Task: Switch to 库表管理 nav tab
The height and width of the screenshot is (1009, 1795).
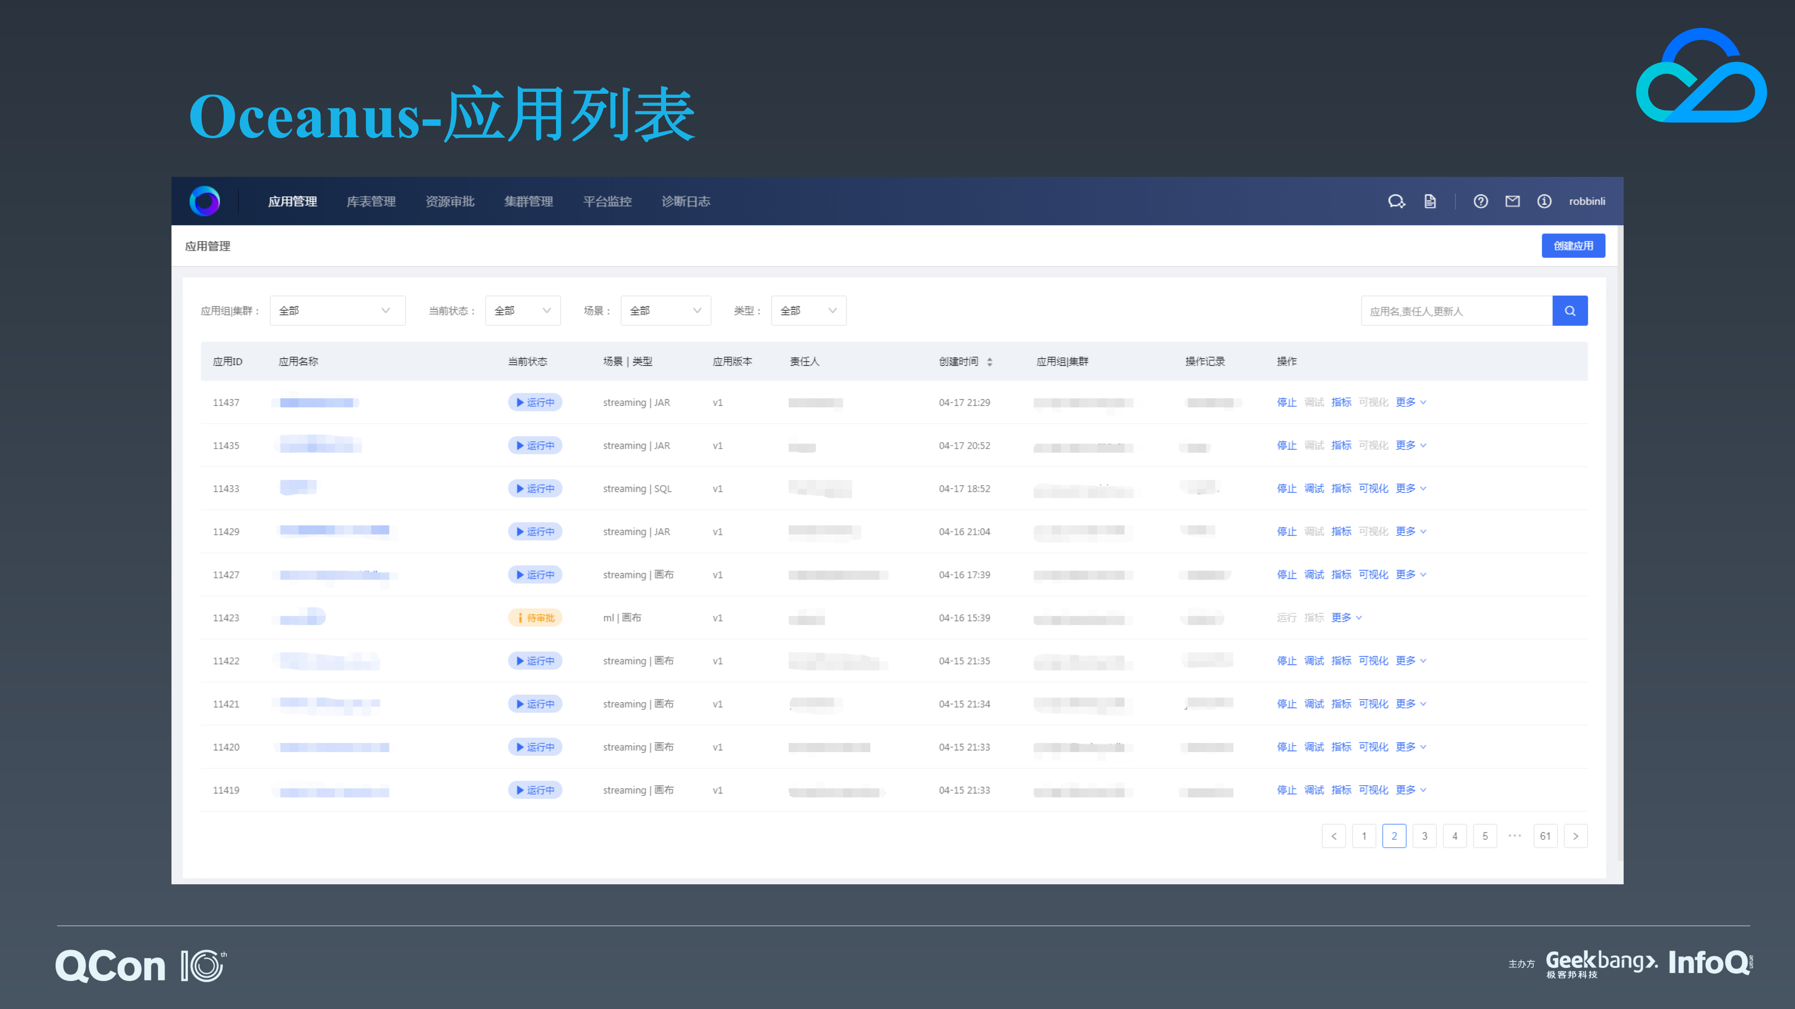Action: tap(371, 201)
